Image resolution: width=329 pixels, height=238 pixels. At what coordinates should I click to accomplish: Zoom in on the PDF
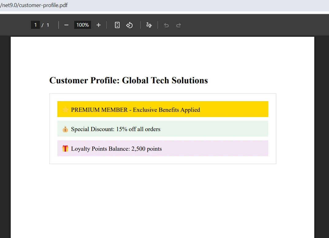tap(98, 25)
